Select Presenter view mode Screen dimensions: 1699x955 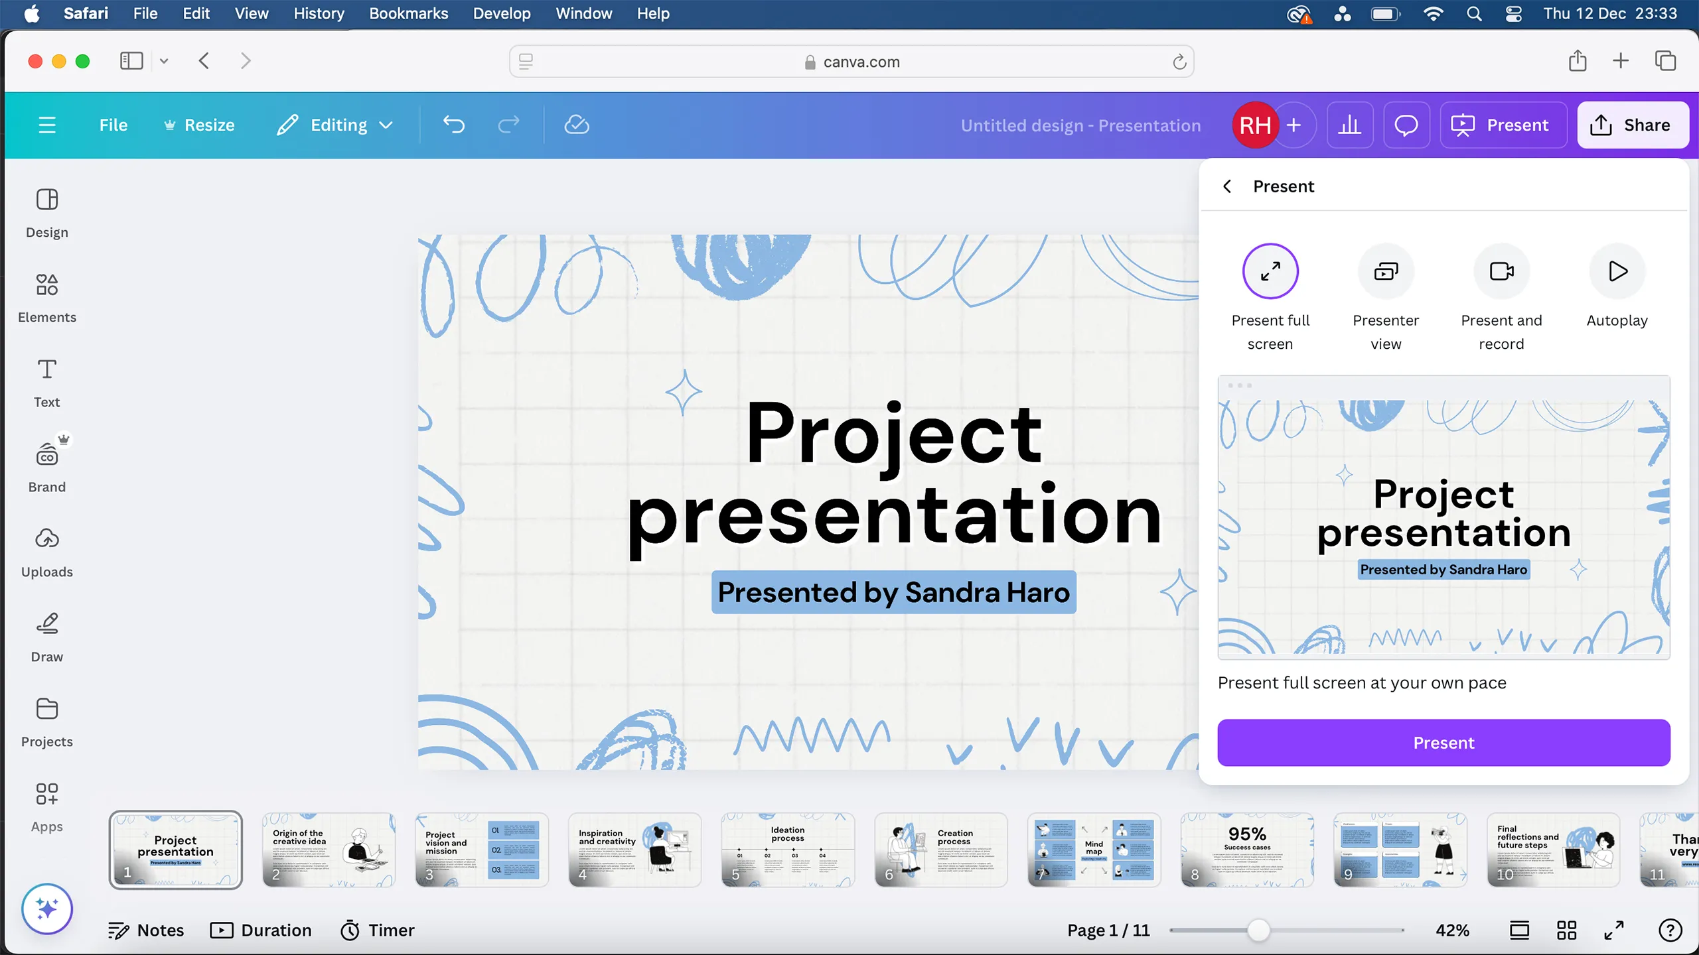click(1386, 271)
